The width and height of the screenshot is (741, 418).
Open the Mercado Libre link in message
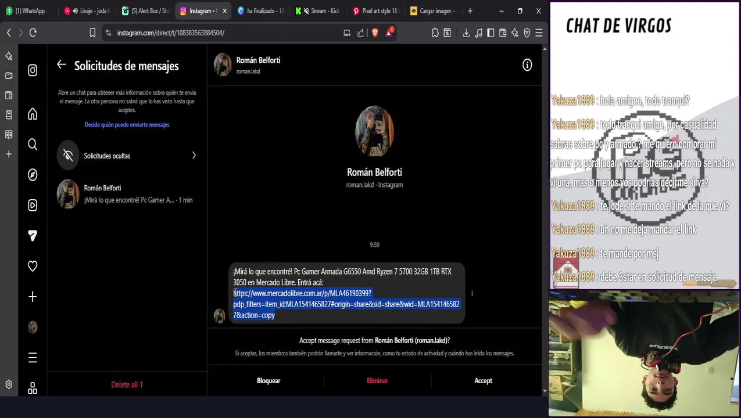point(346,304)
